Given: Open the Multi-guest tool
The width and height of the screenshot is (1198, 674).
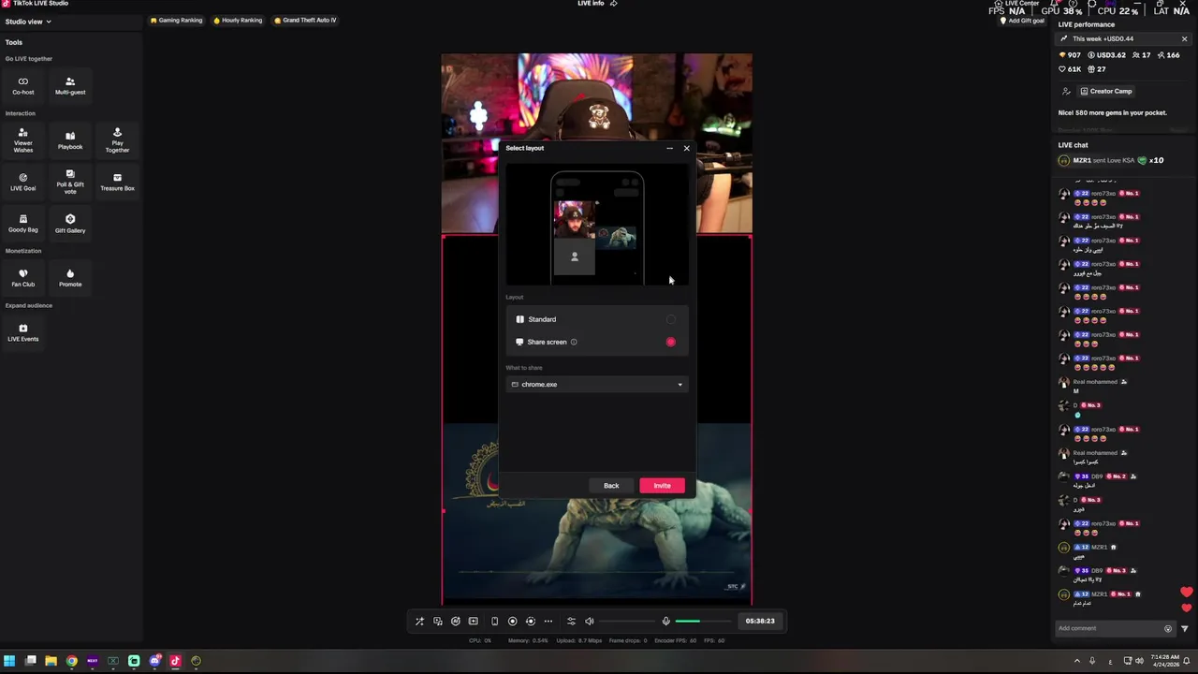Looking at the screenshot, I should 70,86.
